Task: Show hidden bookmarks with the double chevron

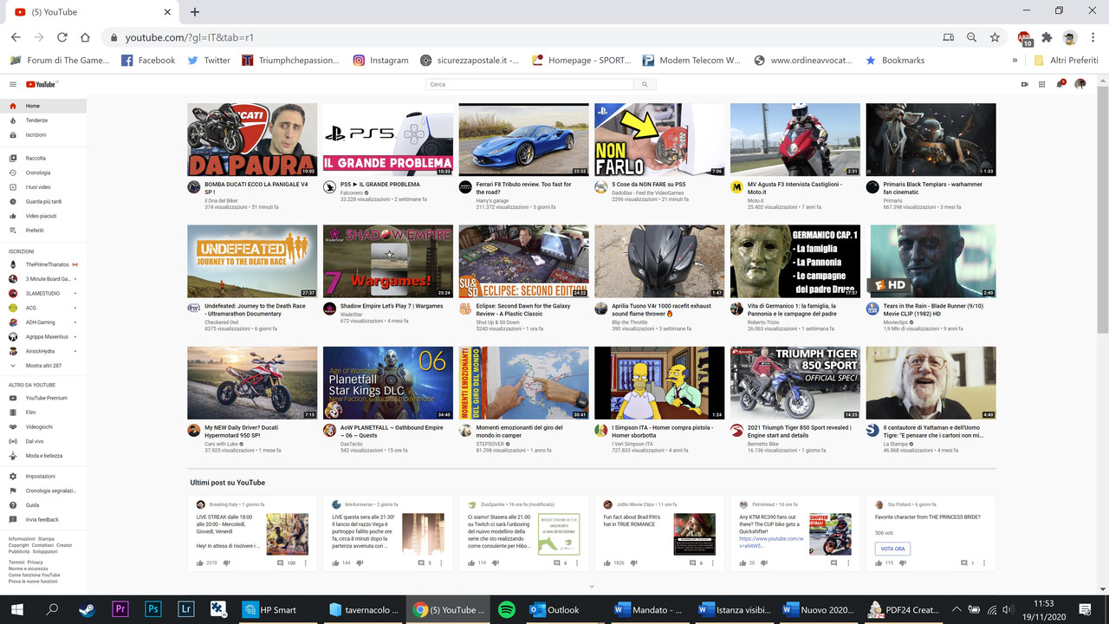Action: [1015, 61]
